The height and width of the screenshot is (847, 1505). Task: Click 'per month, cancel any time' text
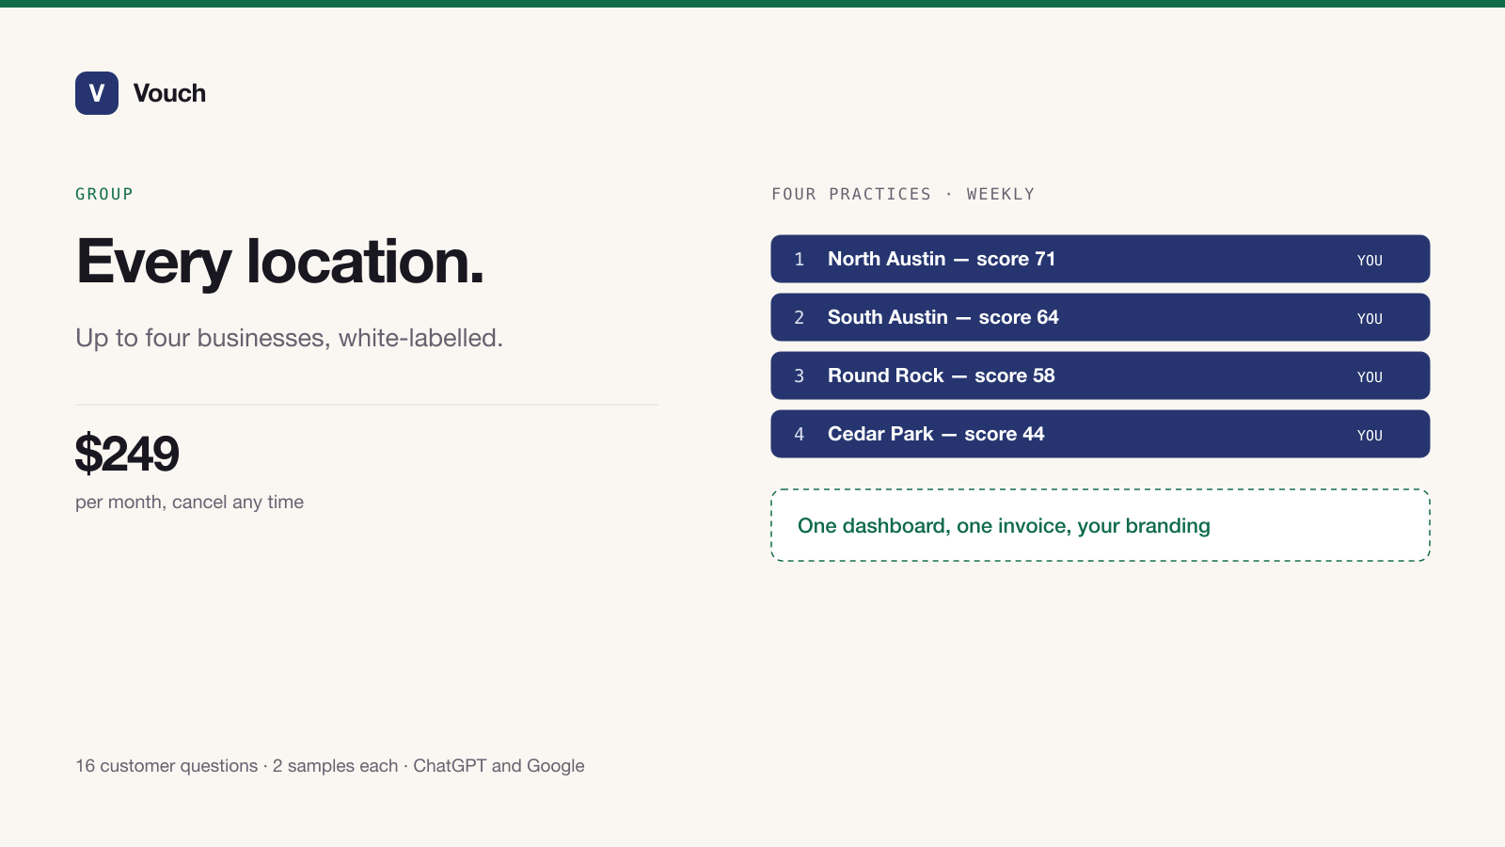[x=189, y=502]
